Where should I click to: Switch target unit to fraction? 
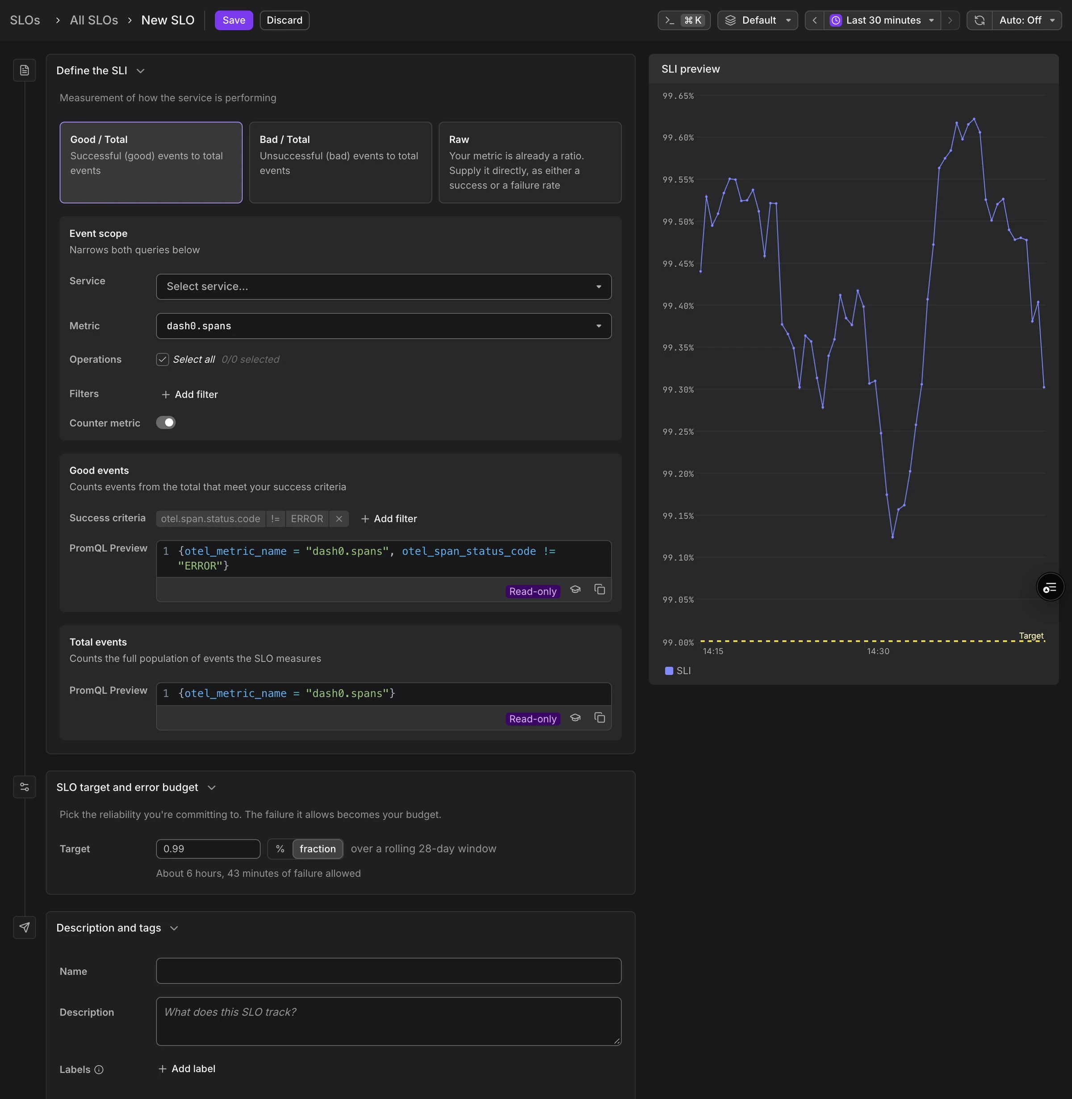[318, 849]
